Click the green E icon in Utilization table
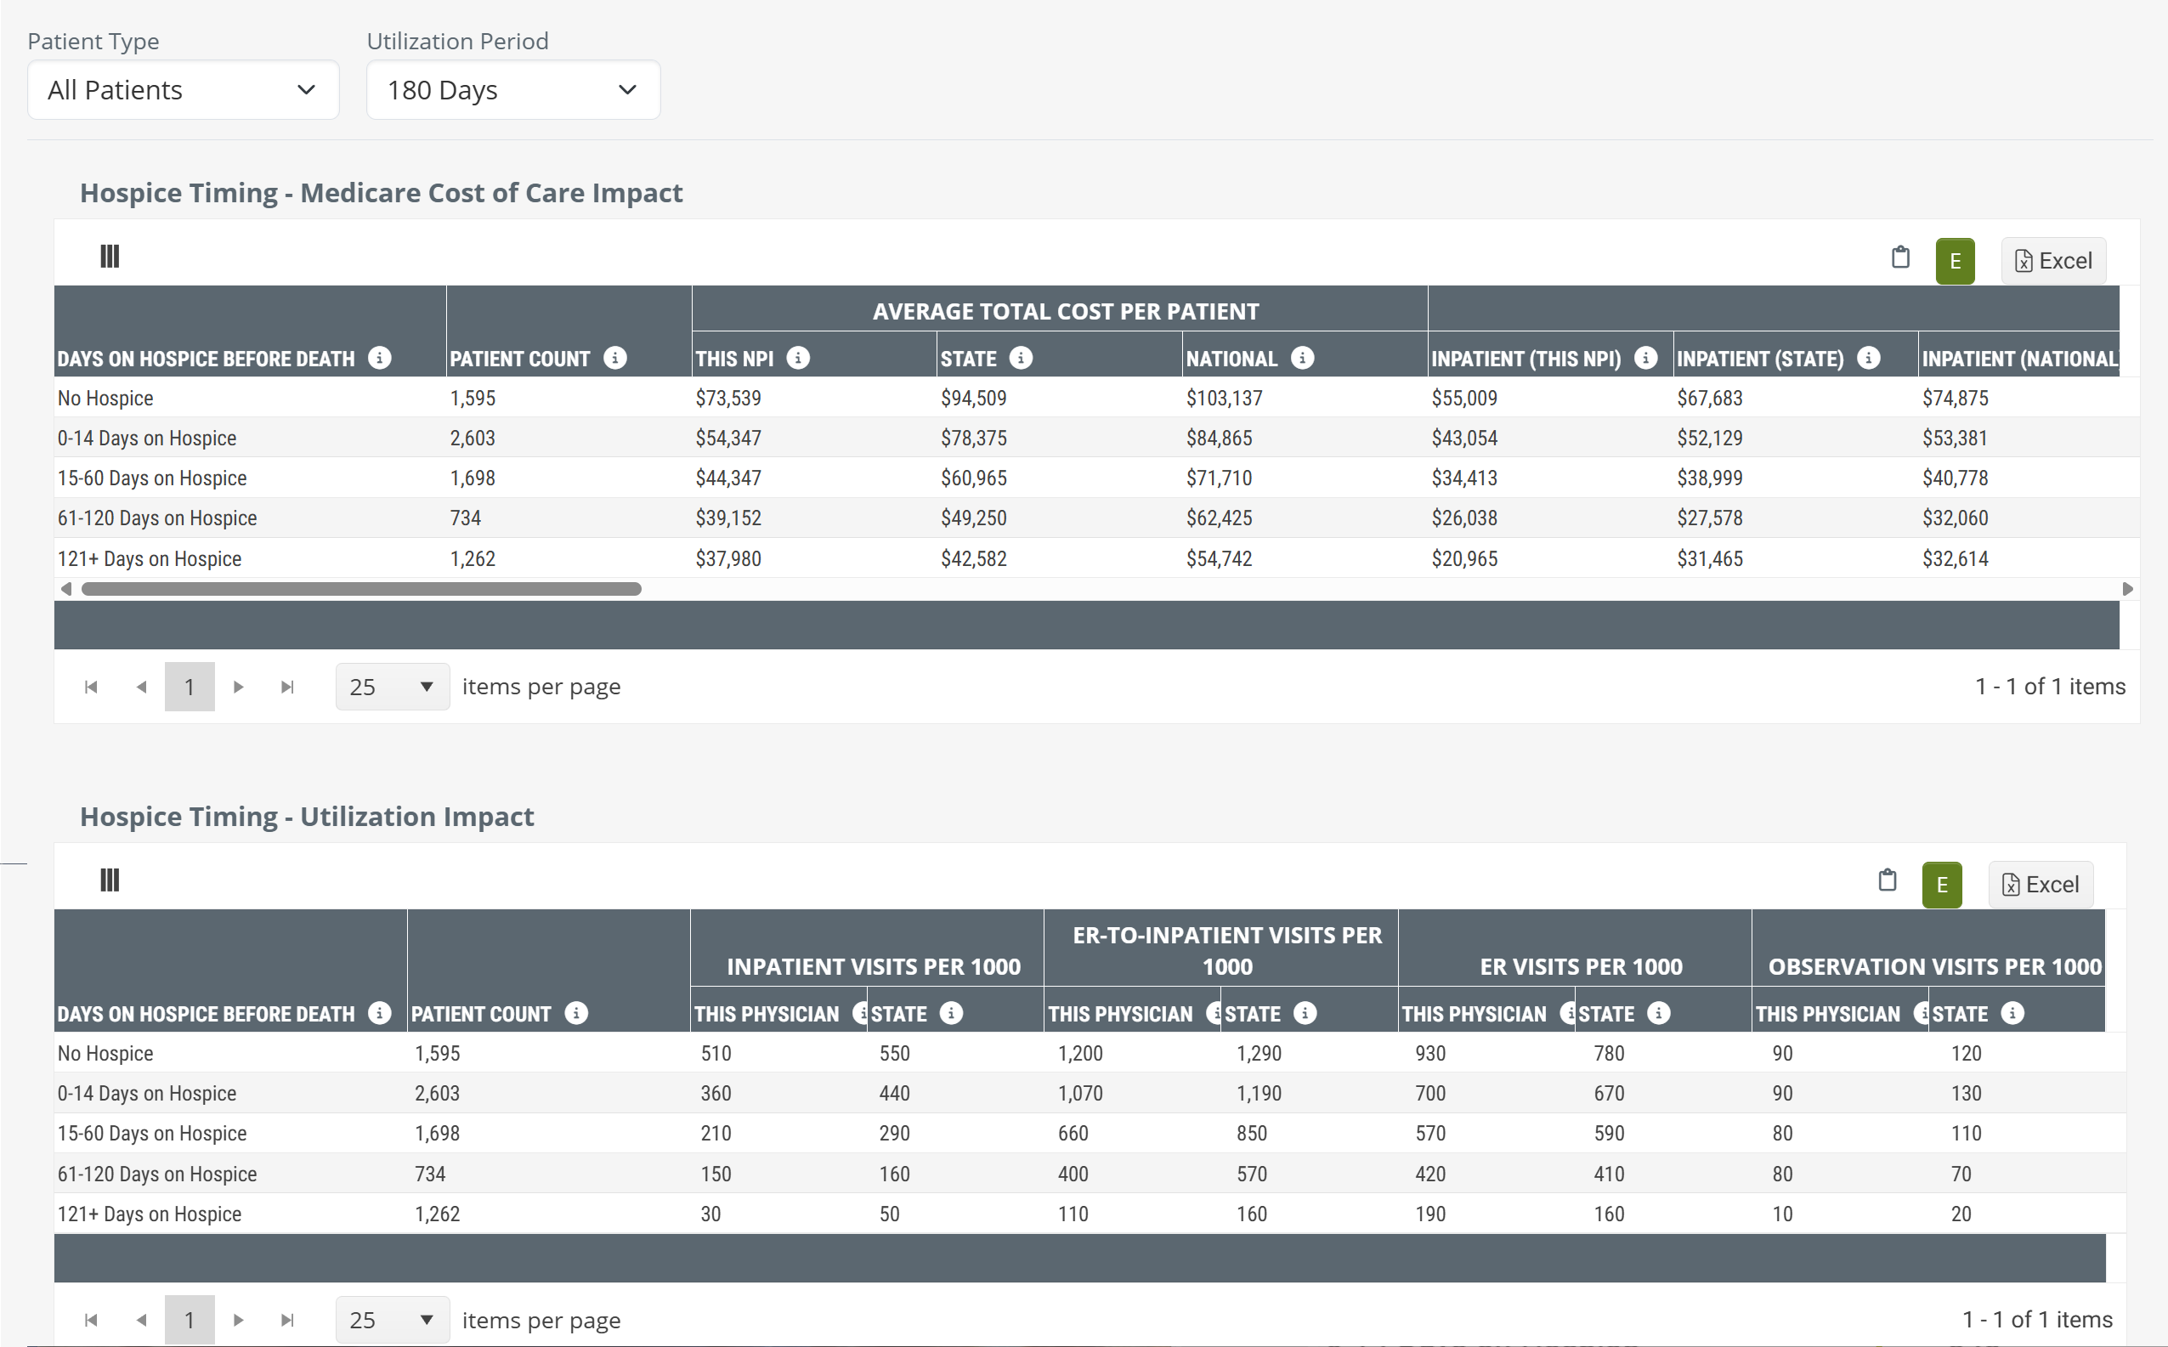This screenshot has height=1347, width=2168. pyautogui.click(x=1941, y=885)
